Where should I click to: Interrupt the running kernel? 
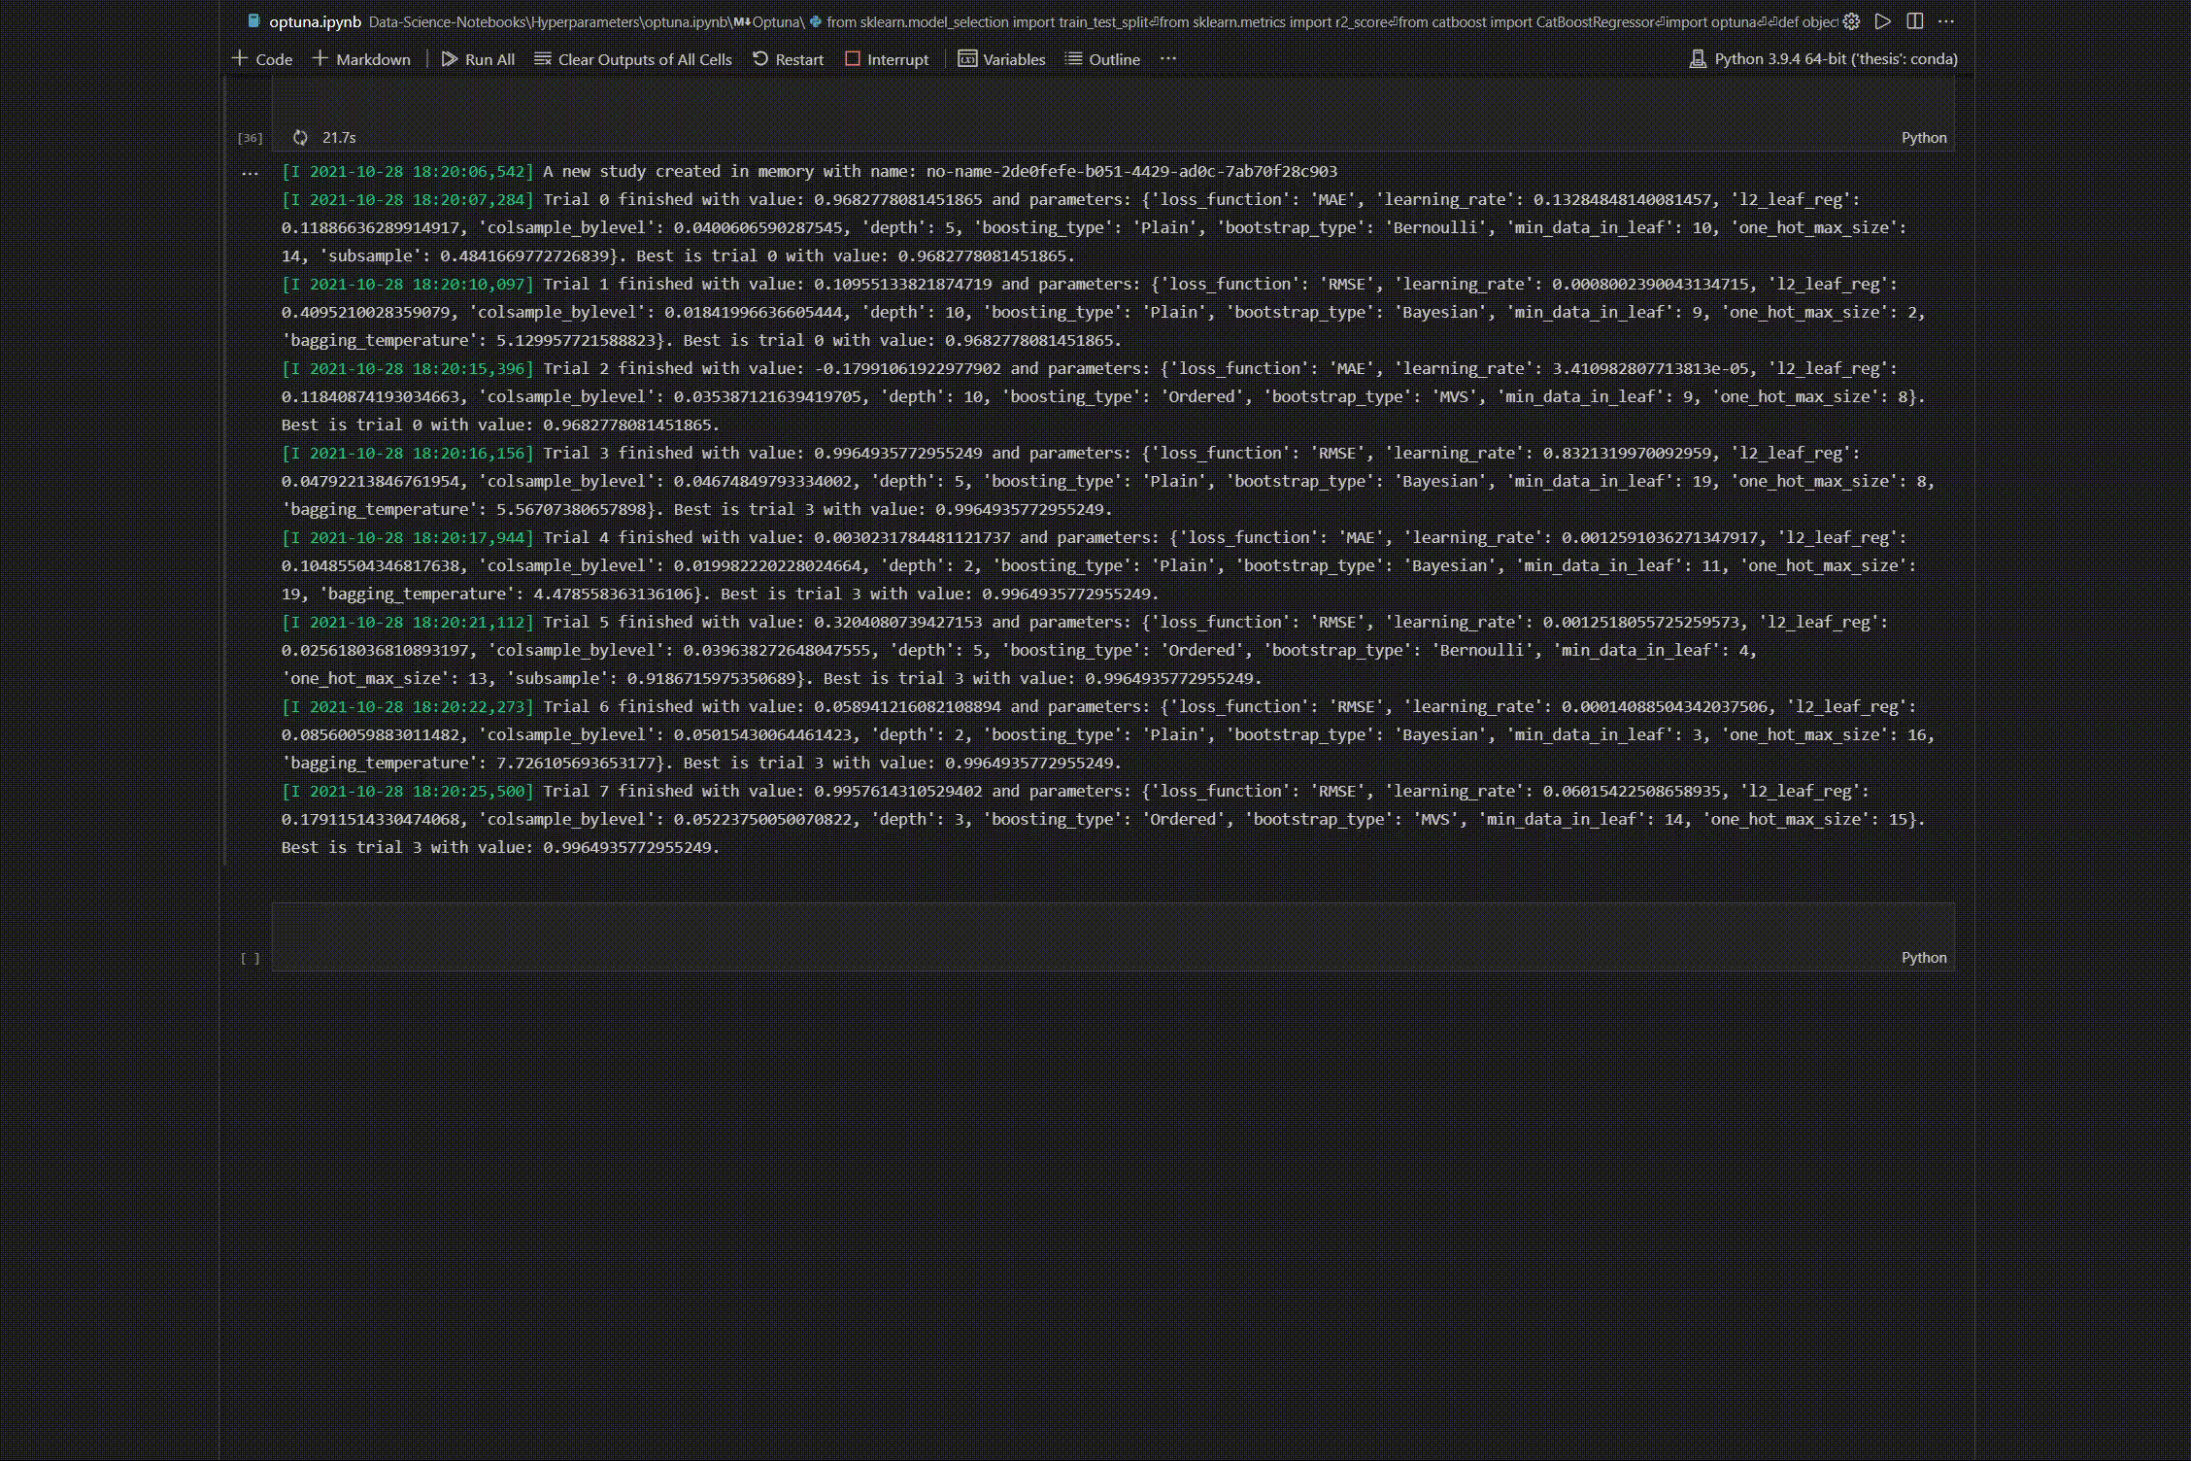(x=887, y=59)
